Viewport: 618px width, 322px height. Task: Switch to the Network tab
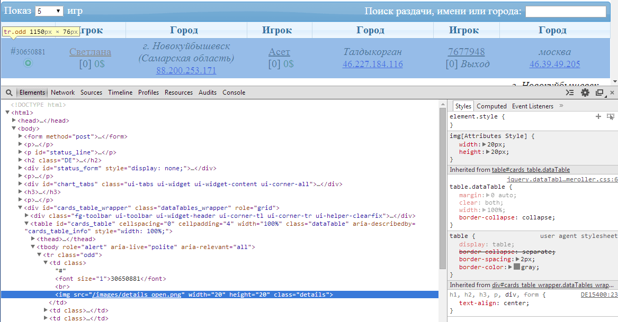[62, 92]
